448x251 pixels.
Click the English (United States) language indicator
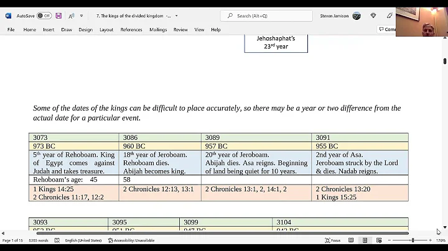pyautogui.click(x=83, y=240)
